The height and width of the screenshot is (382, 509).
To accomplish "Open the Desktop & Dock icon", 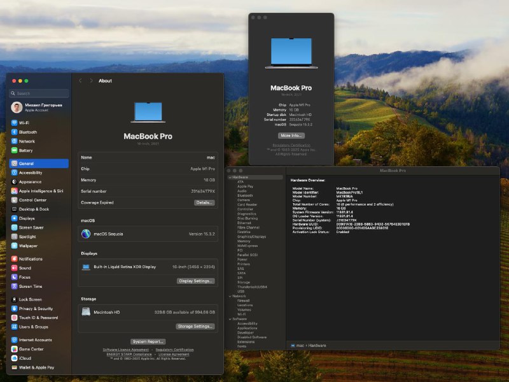I will [14, 209].
